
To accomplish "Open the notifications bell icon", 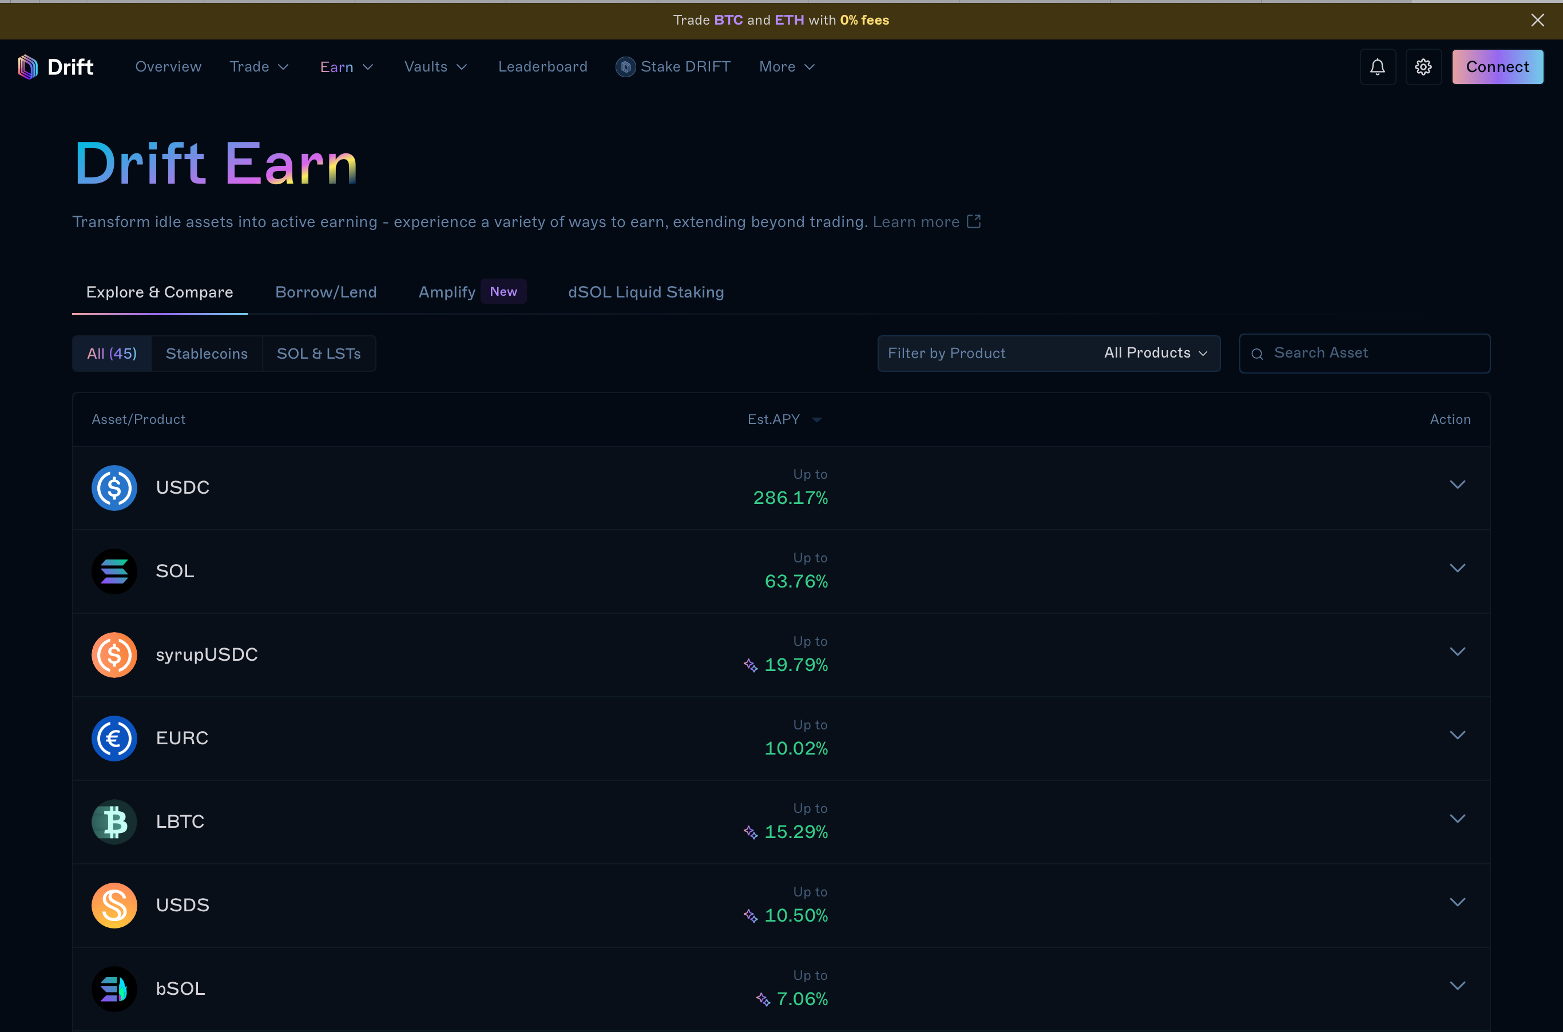I will tap(1378, 66).
